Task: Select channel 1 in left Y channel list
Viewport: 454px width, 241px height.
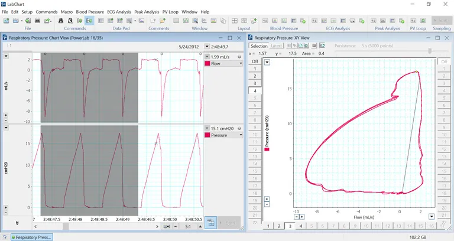Action: pyautogui.click(x=255, y=69)
